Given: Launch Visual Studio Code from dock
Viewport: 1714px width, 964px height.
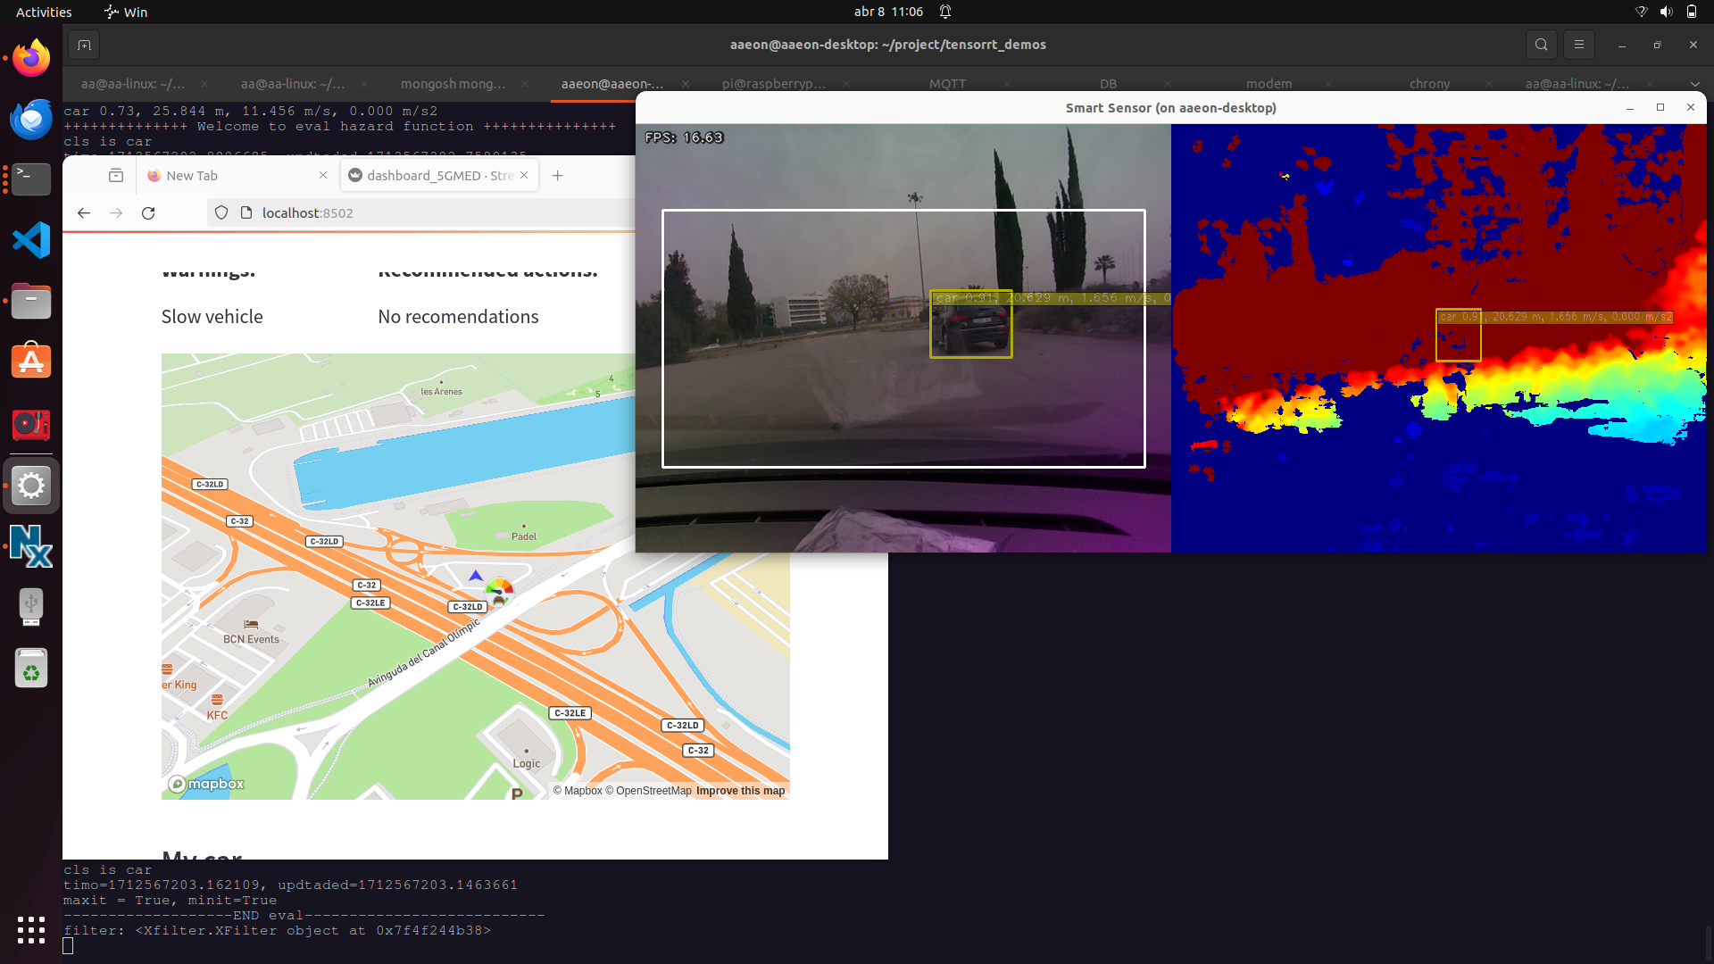Looking at the screenshot, I should [31, 241].
